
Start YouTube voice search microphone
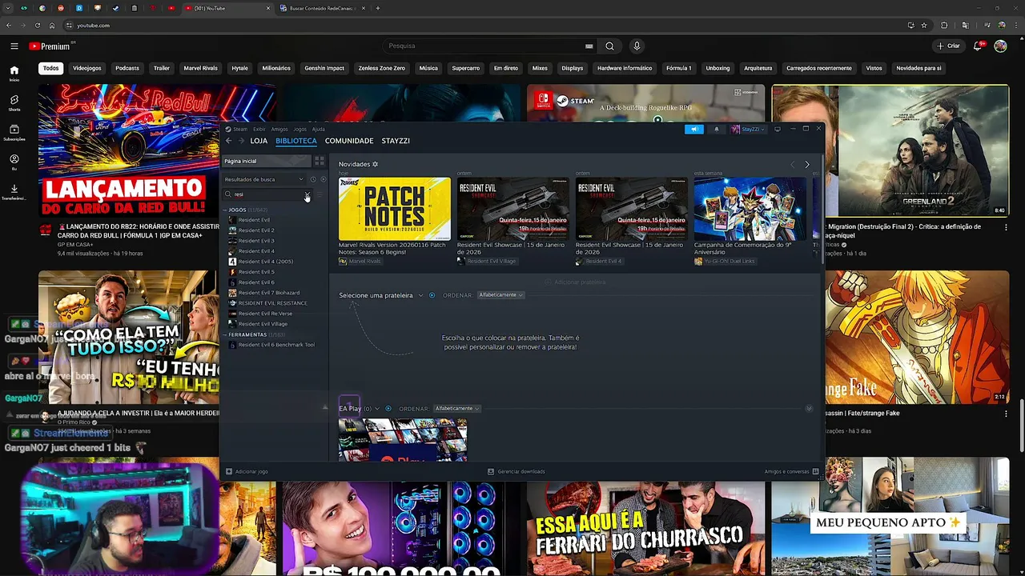637,46
